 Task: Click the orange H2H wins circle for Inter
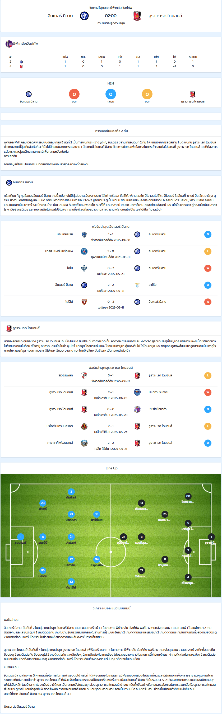point(74,94)
